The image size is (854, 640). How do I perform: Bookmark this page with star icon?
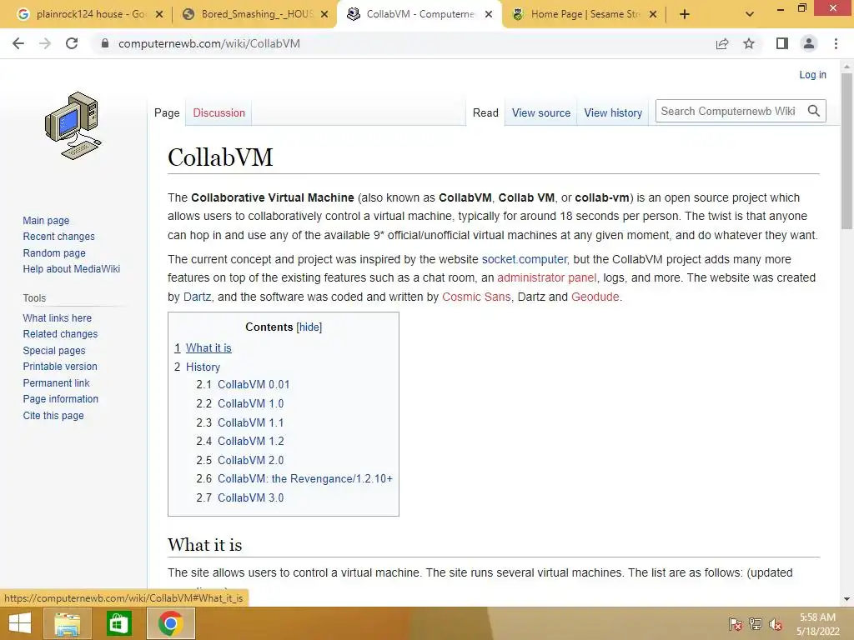(749, 43)
